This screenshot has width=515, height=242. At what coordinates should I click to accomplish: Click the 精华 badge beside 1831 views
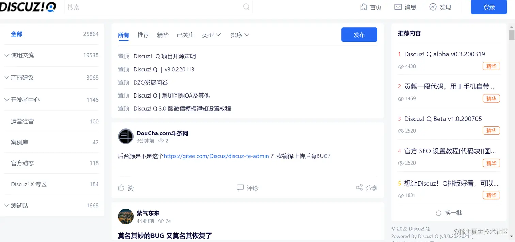(491, 195)
